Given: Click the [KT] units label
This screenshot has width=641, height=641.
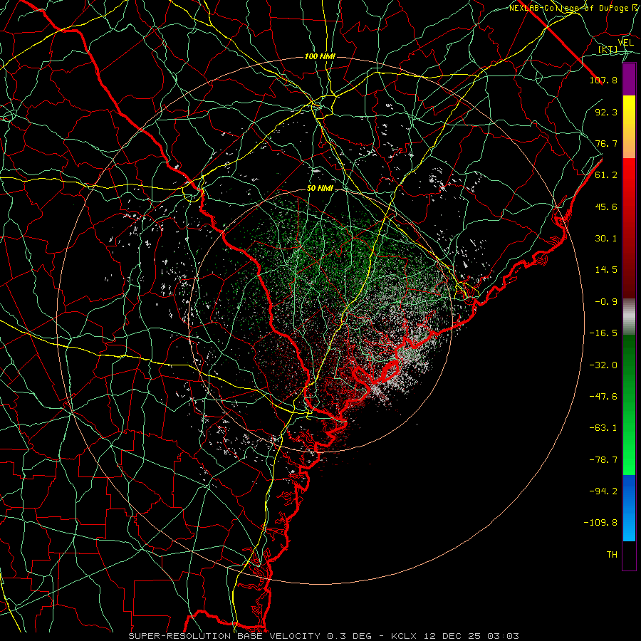Looking at the screenshot, I should click(608, 50).
